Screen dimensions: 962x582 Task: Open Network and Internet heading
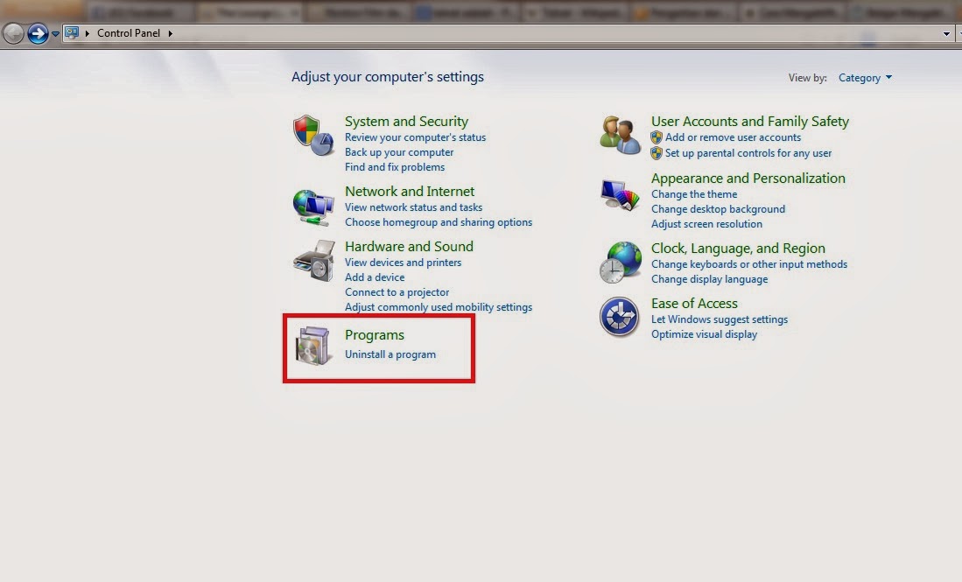tap(409, 192)
